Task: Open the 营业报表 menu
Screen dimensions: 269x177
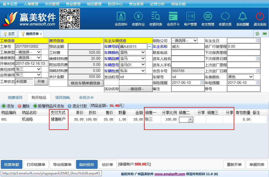Action: coord(136,4)
